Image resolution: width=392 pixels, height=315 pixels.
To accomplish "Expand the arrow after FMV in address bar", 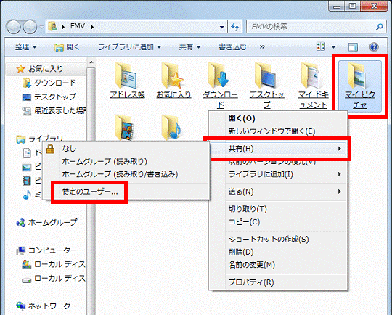I will pos(92,27).
